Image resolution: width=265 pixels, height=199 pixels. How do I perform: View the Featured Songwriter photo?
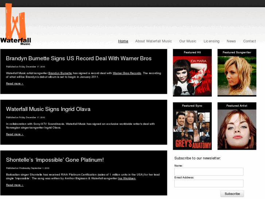[237, 76]
